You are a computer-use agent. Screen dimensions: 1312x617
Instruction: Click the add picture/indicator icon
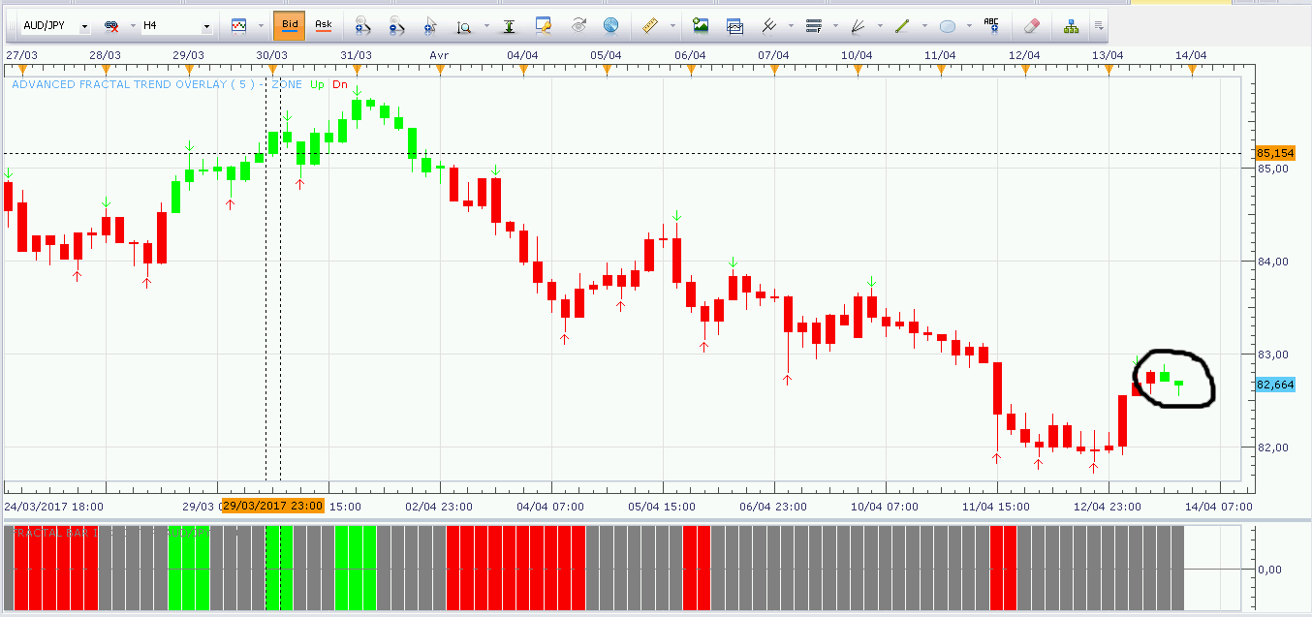click(701, 26)
